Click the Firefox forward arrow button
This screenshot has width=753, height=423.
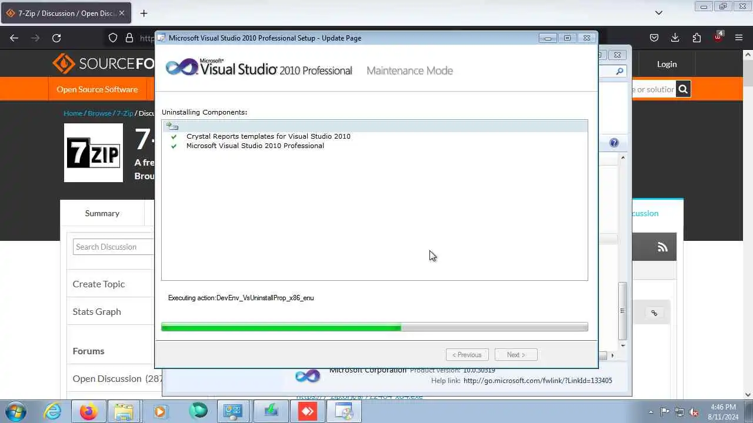coord(35,38)
